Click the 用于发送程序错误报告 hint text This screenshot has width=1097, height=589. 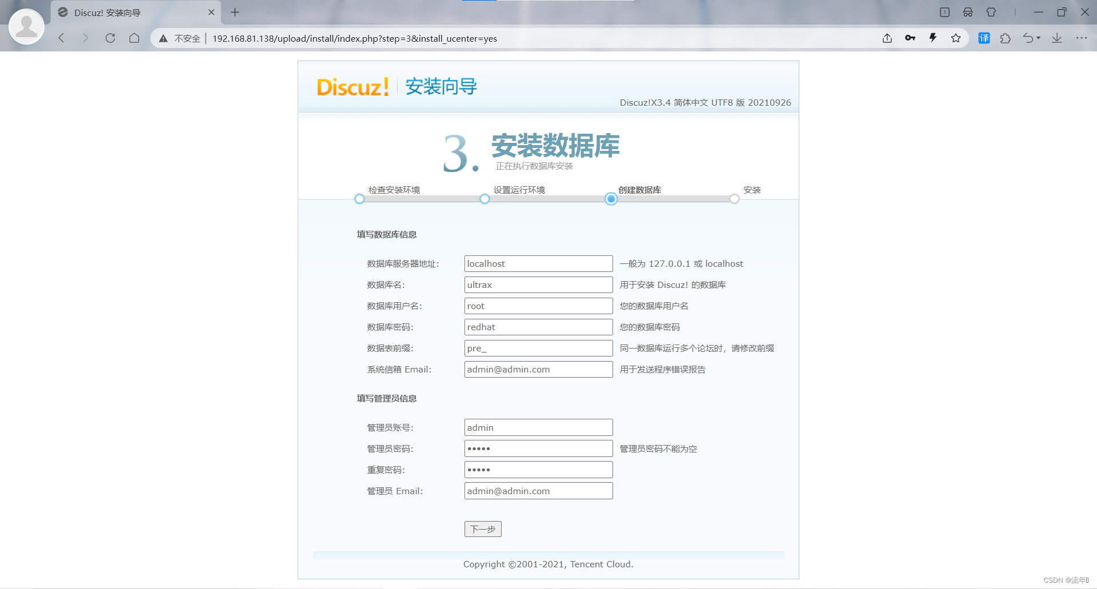point(663,370)
